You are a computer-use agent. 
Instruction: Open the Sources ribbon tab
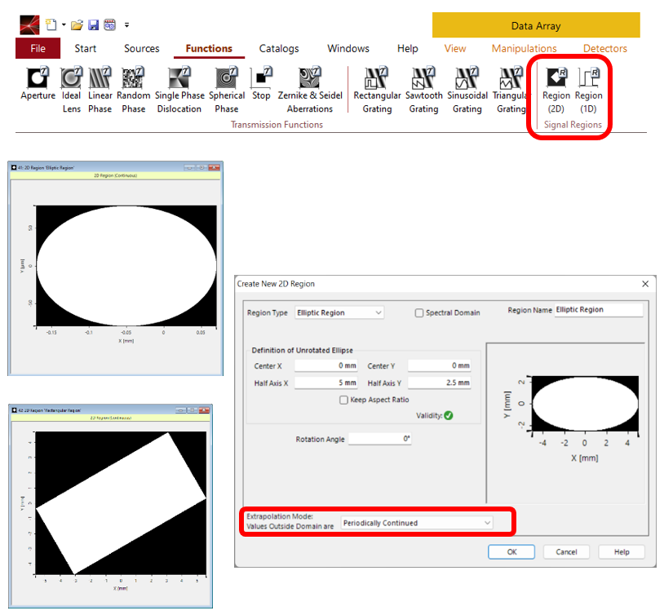pos(141,49)
